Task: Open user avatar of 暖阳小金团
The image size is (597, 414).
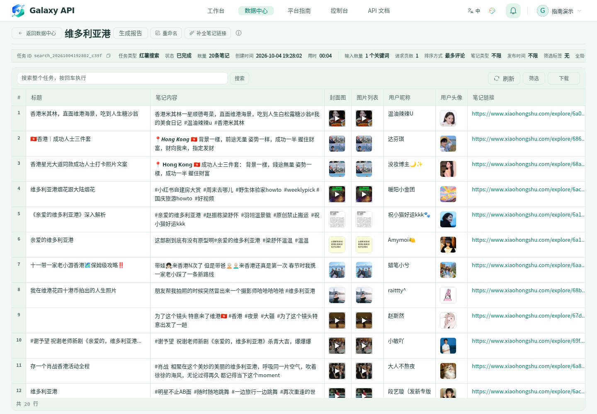Action: pos(448,194)
